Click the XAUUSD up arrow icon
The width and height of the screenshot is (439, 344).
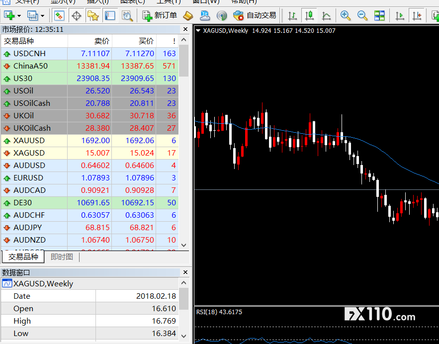pyautogui.click(x=7, y=141)
